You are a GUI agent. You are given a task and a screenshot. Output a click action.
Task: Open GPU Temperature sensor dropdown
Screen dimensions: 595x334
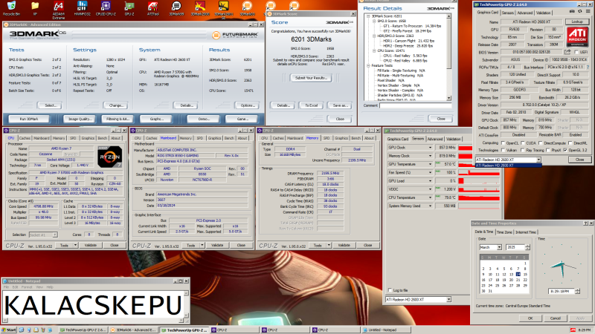tap(430, 164)
